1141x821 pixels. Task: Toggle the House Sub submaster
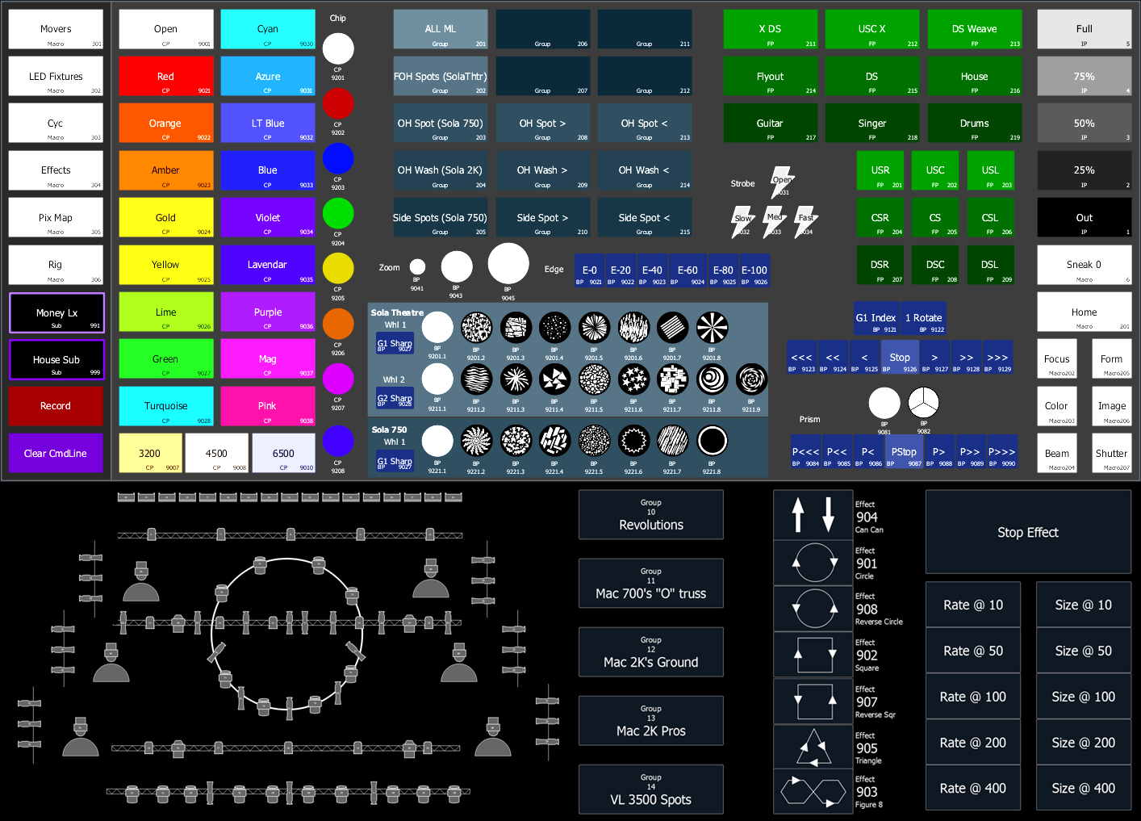click(56, 360)
